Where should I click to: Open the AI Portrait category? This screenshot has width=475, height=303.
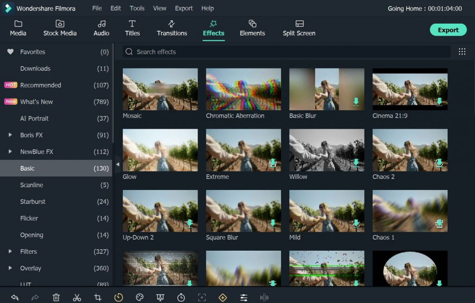click(x=56, y=118)
